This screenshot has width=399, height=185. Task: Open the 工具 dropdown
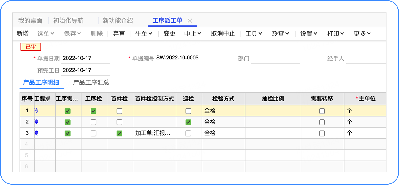pos(254,34)
